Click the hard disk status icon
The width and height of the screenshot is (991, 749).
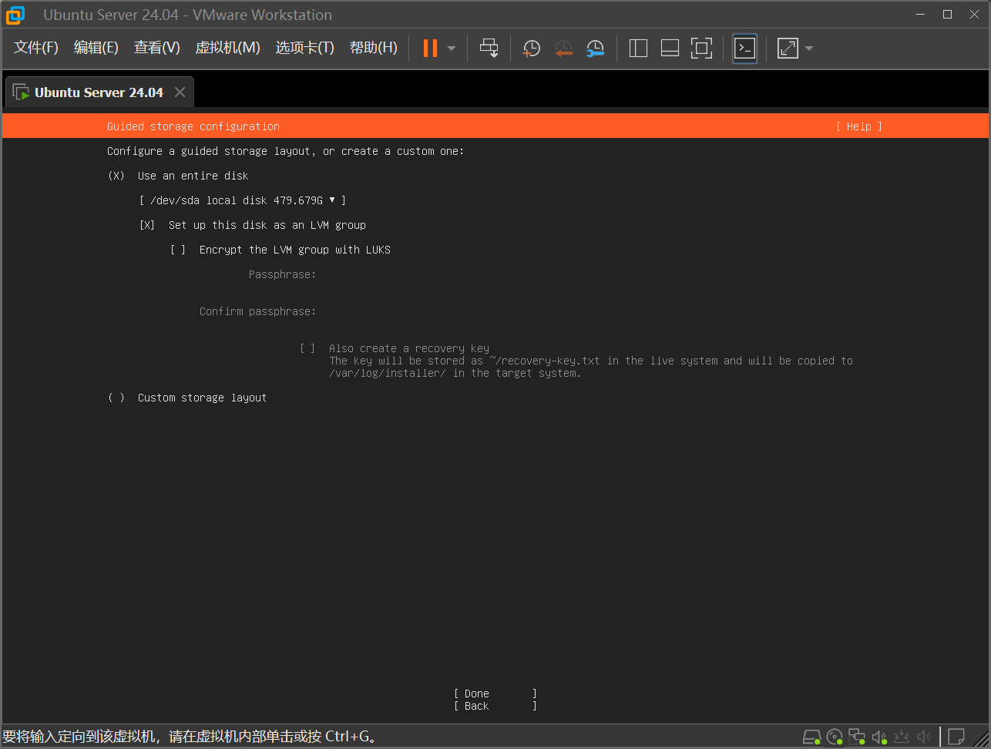point(812,737)
